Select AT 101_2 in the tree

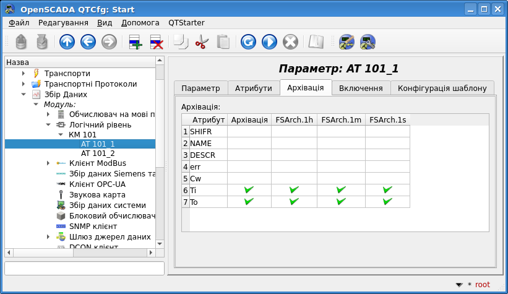click(98, 153)
